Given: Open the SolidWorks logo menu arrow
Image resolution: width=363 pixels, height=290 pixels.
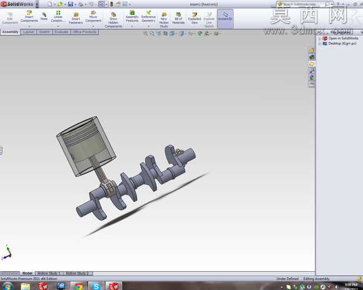Looking at the screenshot, I should click(x=37, y=4).
